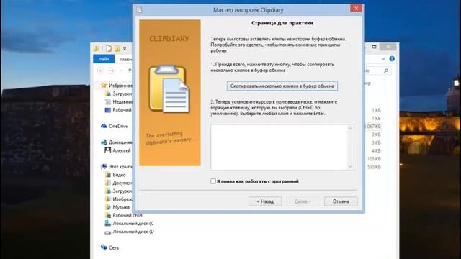The width and height of the screenshot is (461, 259).
Task: Click the Этот компьютер computer icon
Action: click(104, 166)
